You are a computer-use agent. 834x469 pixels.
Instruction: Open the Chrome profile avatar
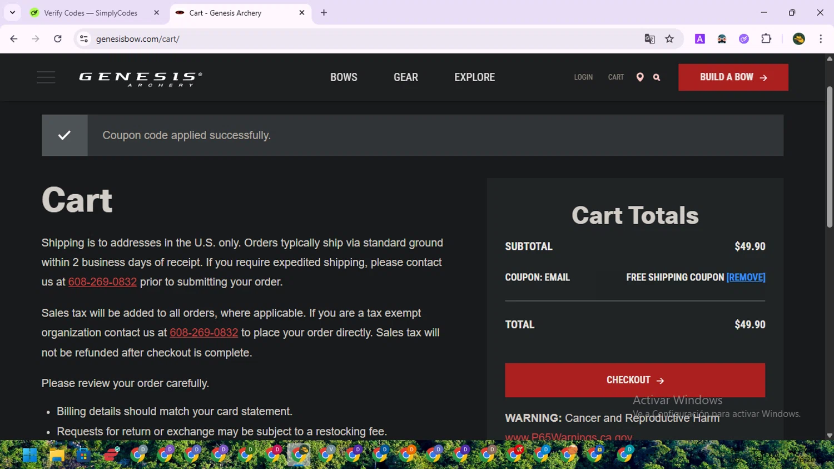coord(799,39)
